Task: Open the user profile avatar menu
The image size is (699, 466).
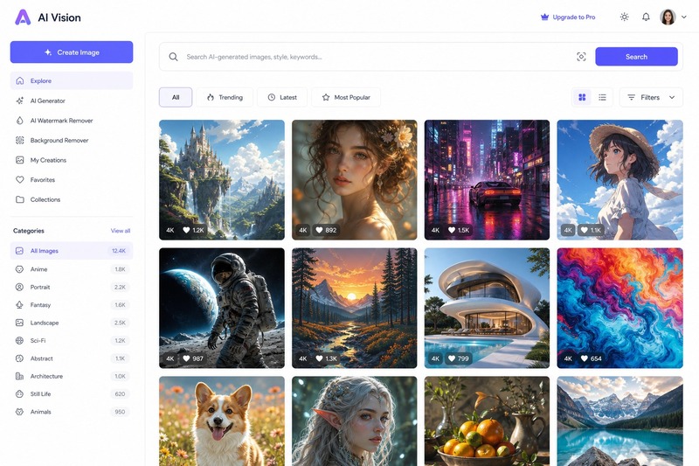Action: tap(668, 17)
